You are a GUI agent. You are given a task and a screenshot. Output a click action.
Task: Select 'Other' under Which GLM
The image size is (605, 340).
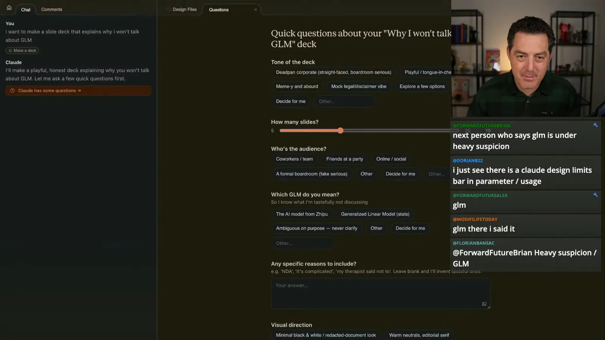376,228
